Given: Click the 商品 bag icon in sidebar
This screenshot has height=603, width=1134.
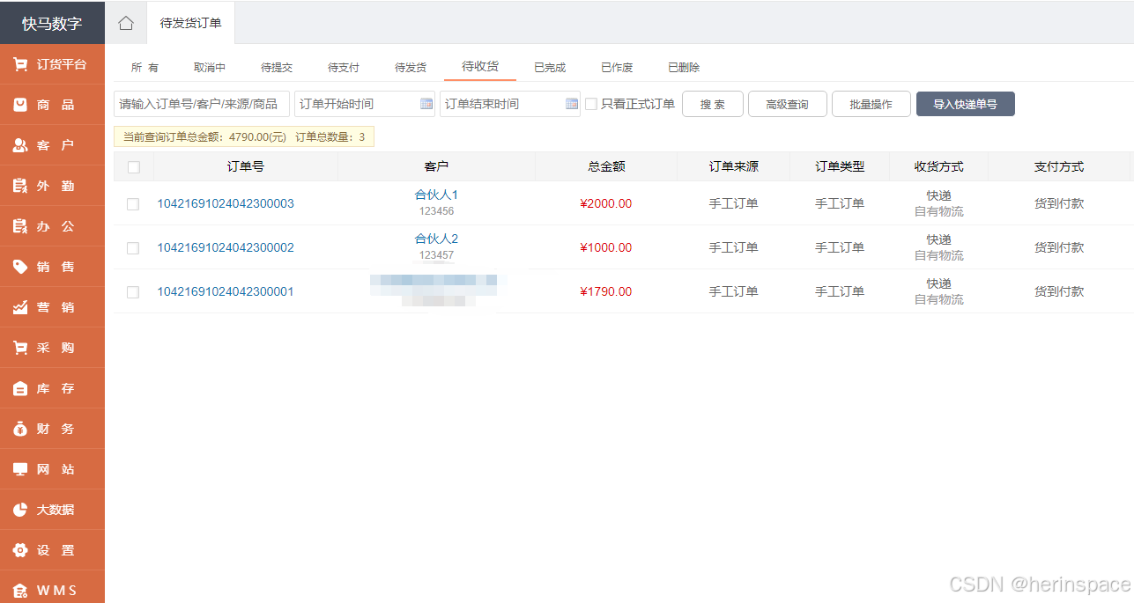Looking at the screenshot, I should point(20,105).
